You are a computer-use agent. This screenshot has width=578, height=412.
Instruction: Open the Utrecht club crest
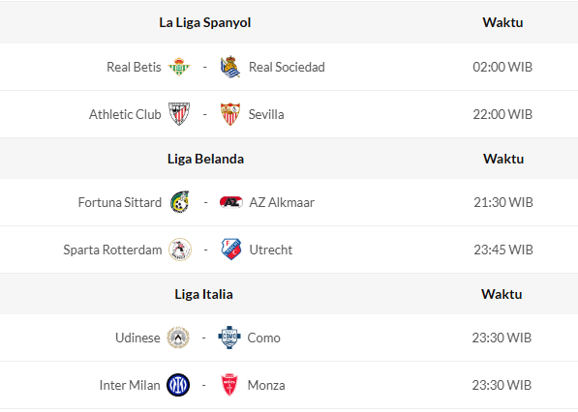(231, 250)
